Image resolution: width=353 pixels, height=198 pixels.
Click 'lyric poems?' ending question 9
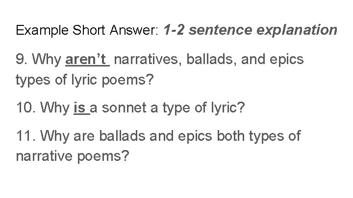coord(112,80)
